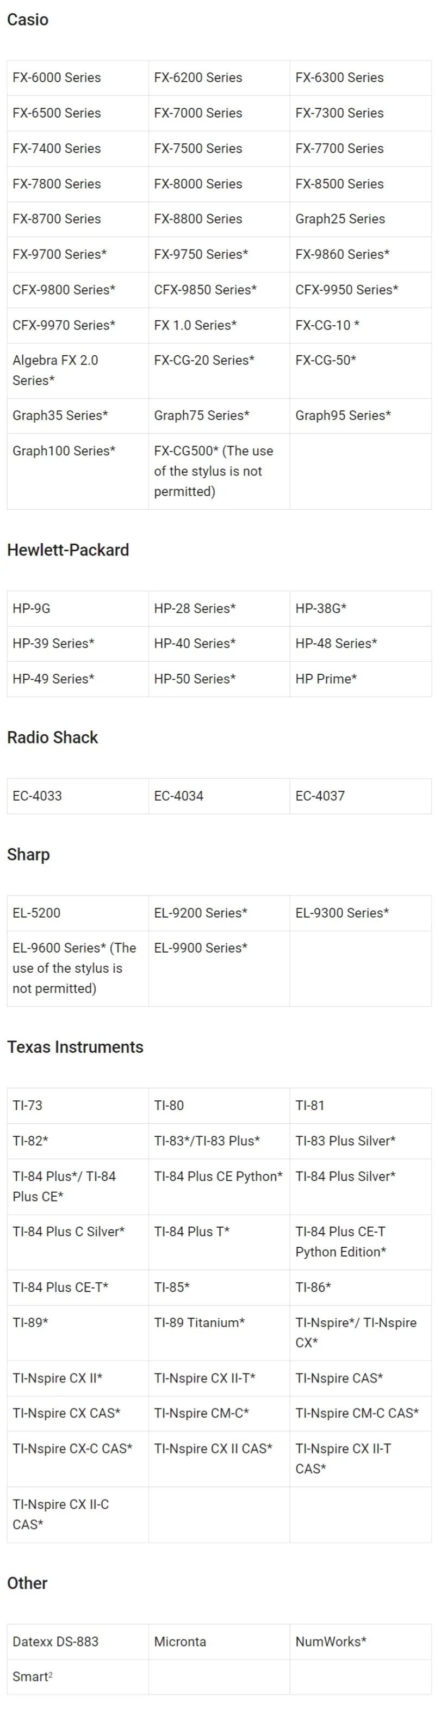Click the Algebra FX 2.0 Series* cell
This screenshot has height=1719, width=441.
[78, 371]
